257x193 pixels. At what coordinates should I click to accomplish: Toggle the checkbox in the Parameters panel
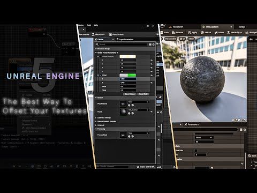196,151
